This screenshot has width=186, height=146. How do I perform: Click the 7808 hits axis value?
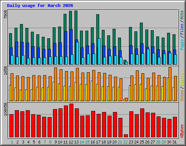tap(5, 15)
